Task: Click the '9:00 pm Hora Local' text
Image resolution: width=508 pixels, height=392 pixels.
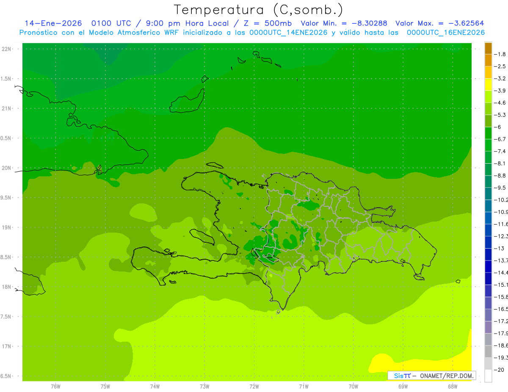Action: tap(187, 24)
